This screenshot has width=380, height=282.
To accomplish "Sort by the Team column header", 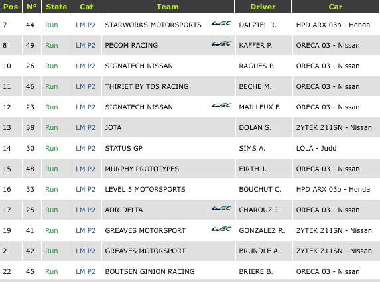I will [x=168, y=7].
